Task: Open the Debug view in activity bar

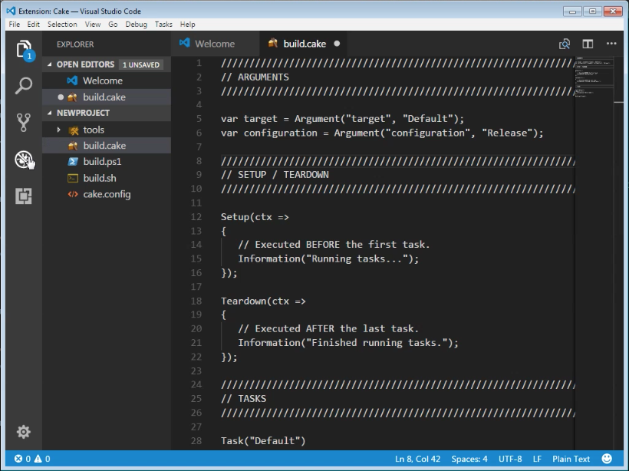Action: pos(24,160)
